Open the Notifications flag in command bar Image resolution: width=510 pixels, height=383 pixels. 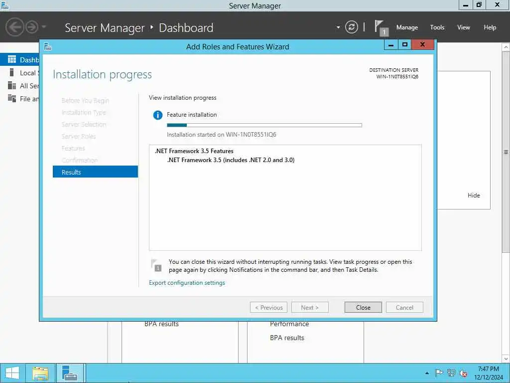(381, 28)
